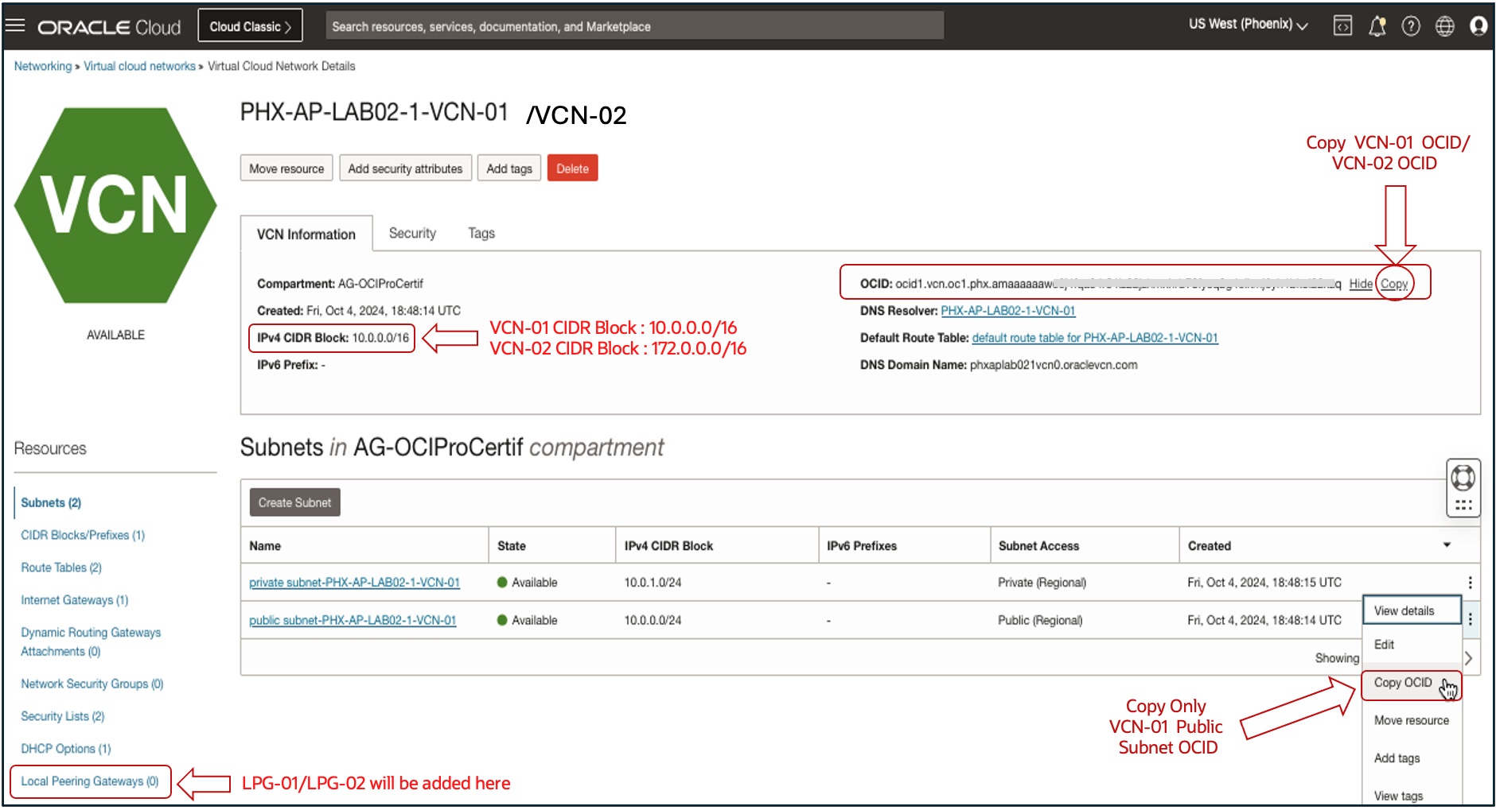Open the US West (Phoenix) region dropdown

click(1248, 25)
